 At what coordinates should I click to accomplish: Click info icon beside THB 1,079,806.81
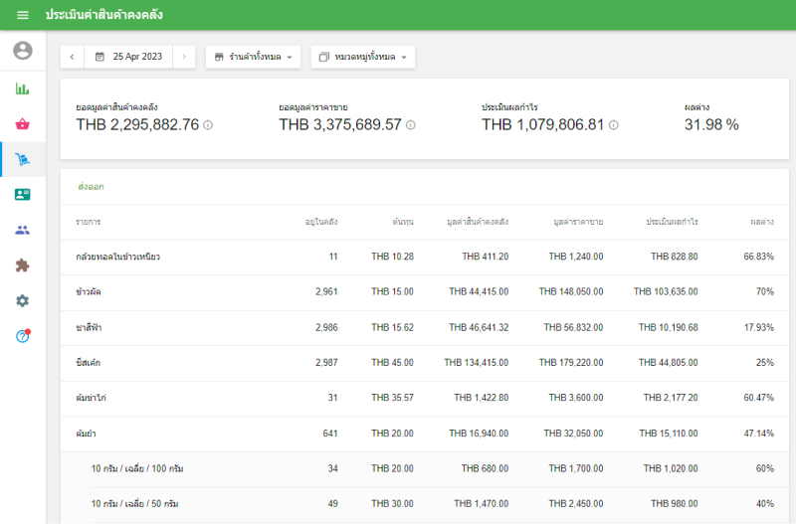coord(614,125)
